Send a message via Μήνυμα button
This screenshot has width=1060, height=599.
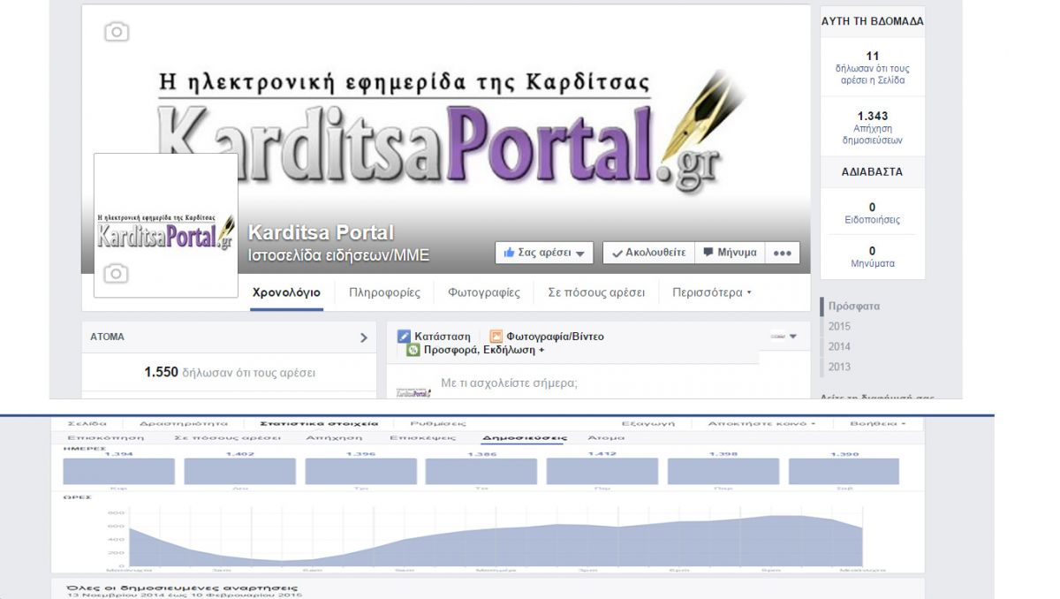[x=730, y=253]
